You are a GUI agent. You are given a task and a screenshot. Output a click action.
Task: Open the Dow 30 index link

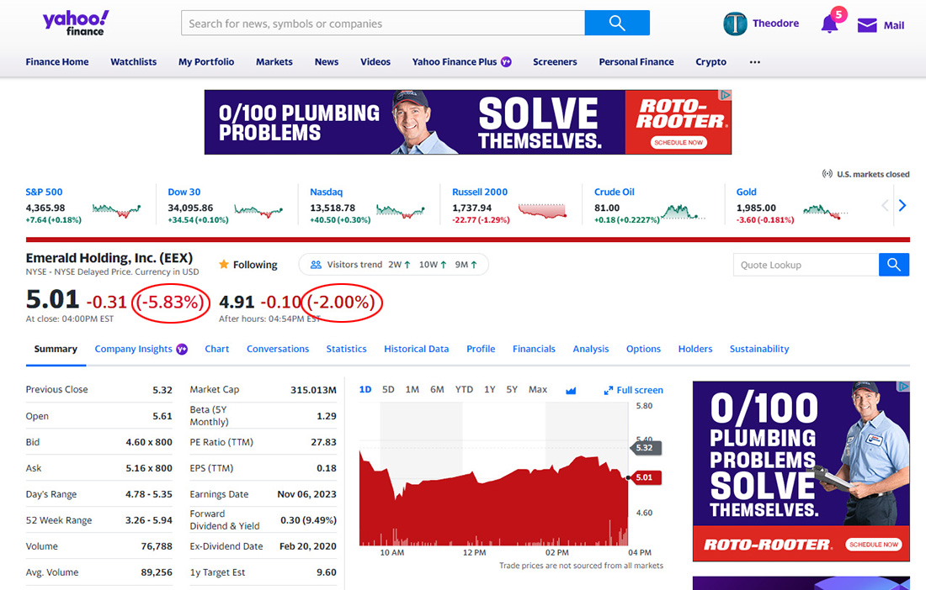pyautogui.click(x=184, y=192)
